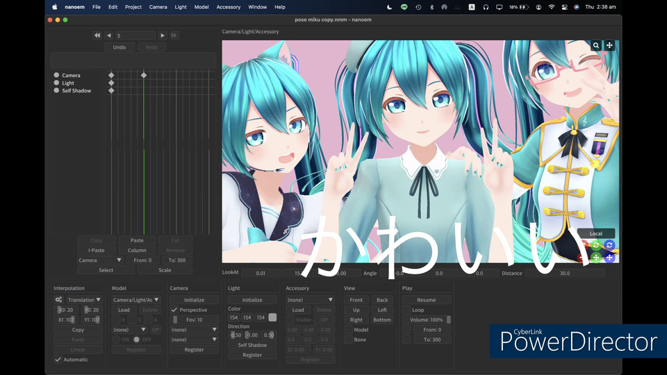Open first (none) dropdown in Camera panel
Viewport: 667px width, 375px height.
[194, 329]
